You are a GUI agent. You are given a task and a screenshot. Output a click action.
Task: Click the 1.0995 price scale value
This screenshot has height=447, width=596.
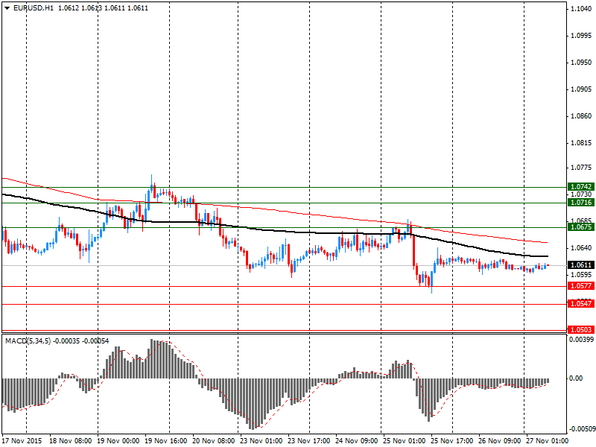(x=582, y=35)
